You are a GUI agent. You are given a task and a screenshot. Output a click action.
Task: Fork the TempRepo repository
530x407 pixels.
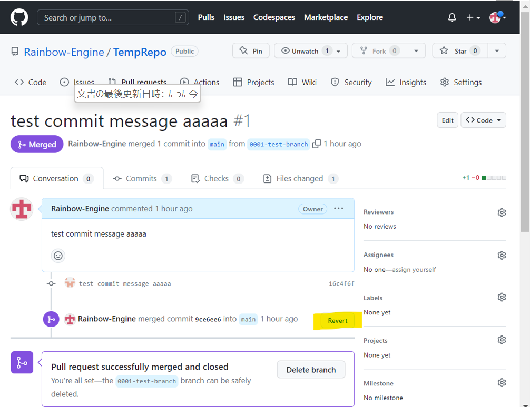point(379,51)
